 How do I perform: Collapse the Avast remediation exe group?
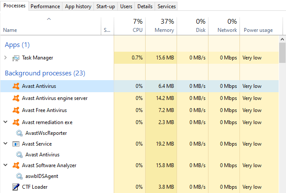(5, 122)
